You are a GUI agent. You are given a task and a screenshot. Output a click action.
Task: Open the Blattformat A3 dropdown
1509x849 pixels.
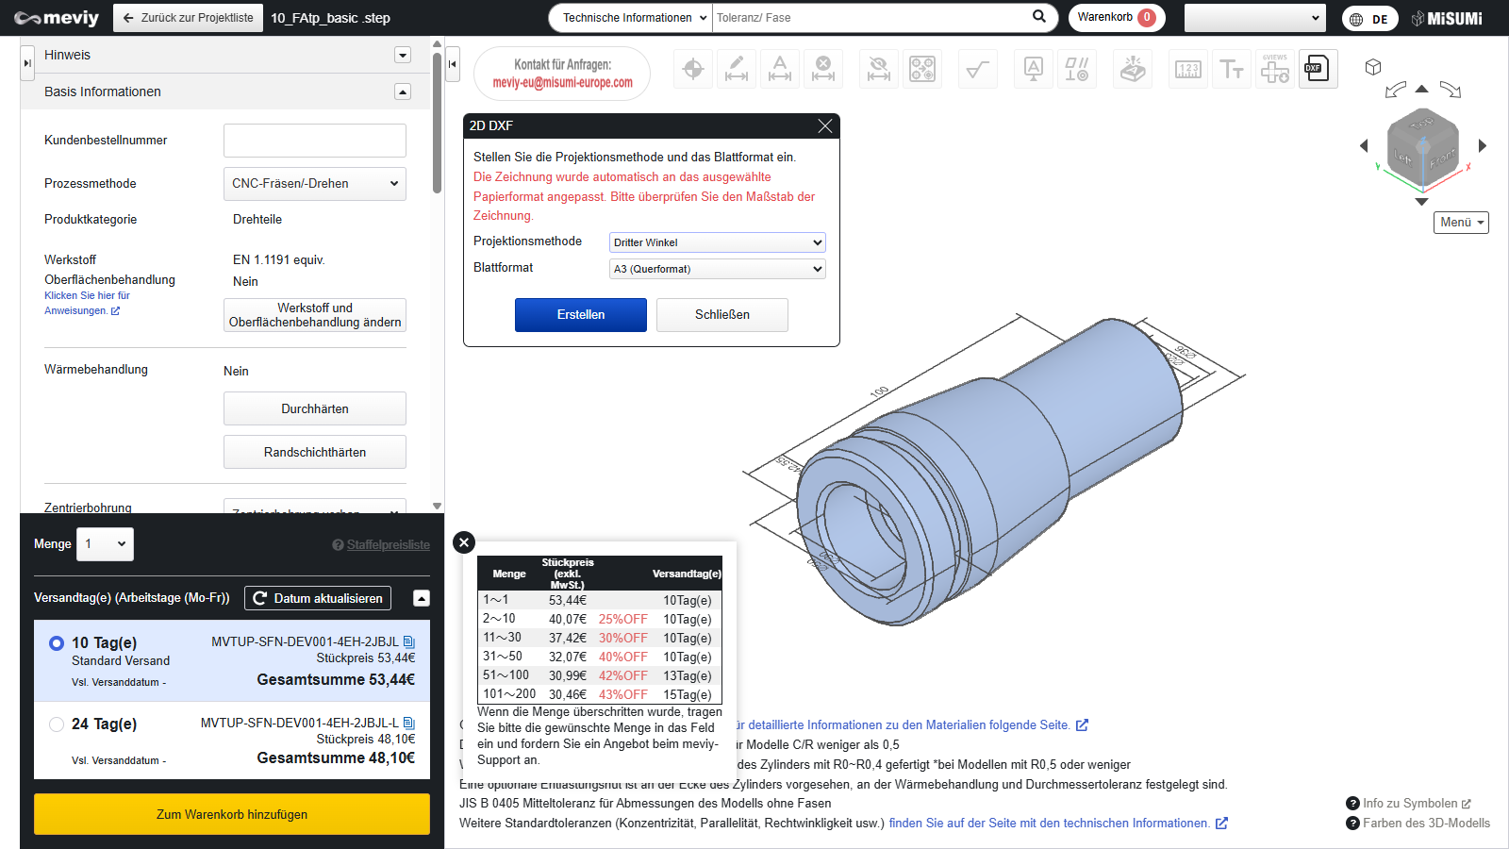click(x=717, y=269)
